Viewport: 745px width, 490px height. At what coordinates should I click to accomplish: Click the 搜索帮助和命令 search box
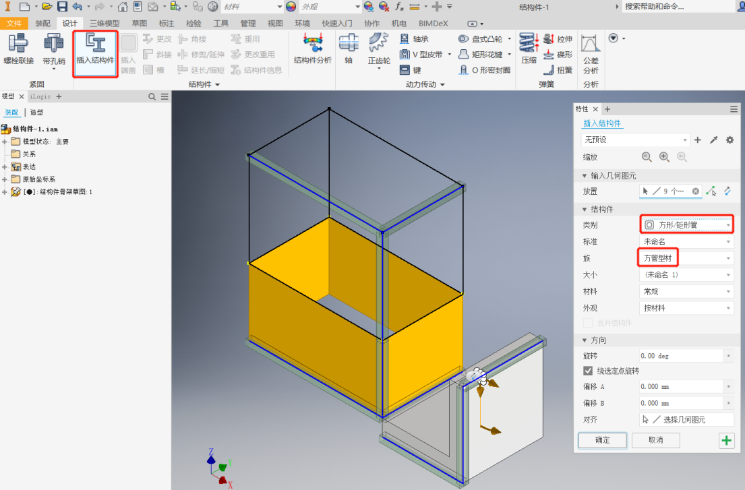[x=680, y=7]
